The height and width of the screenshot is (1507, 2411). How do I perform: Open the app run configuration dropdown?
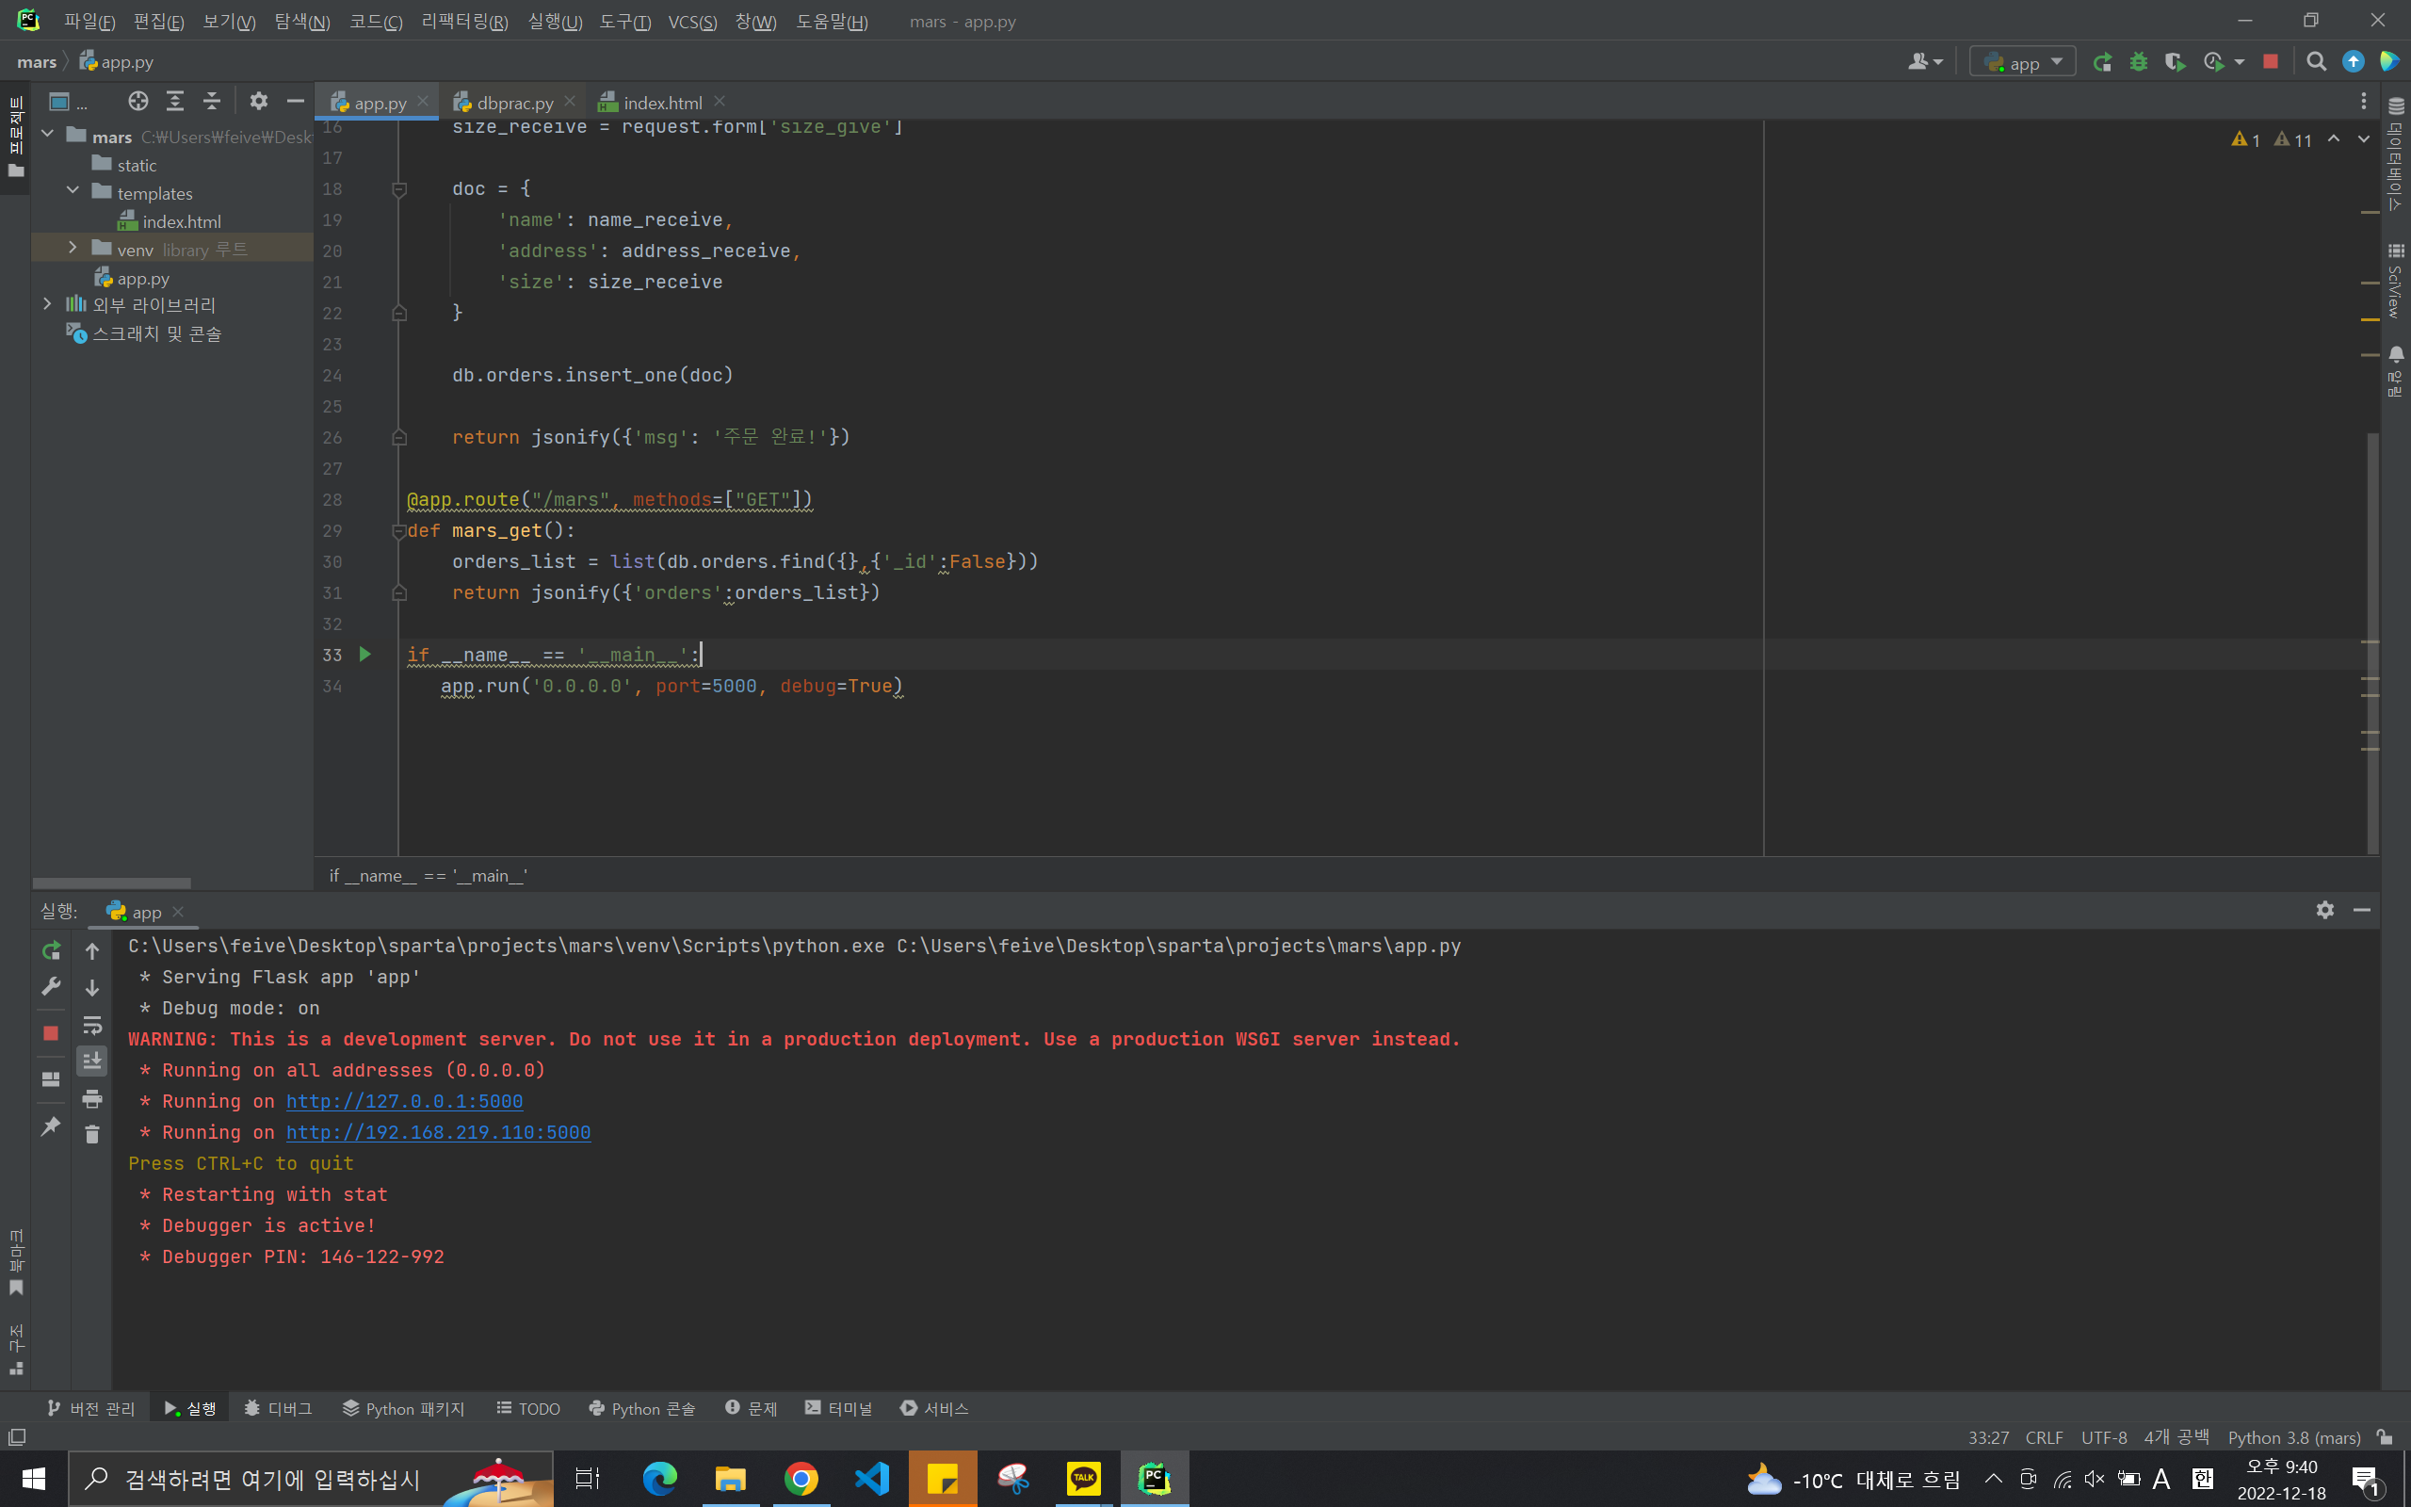click(x=2023, y=62)
